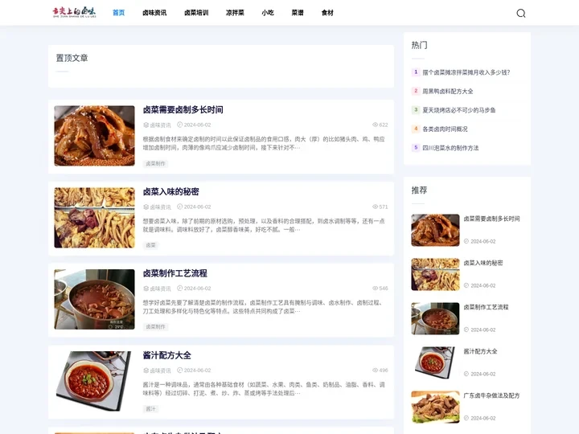Click 推荐 sidebar thumbnail for 广东卤牛杂做法及配方
579x434 pixels.
[x=435, y=407]
